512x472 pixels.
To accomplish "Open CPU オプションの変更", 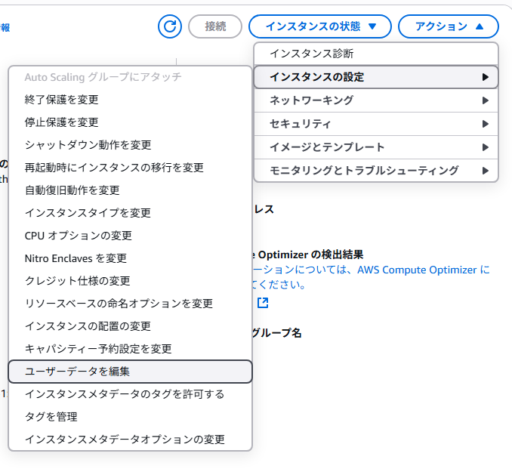I will [131, 236].
